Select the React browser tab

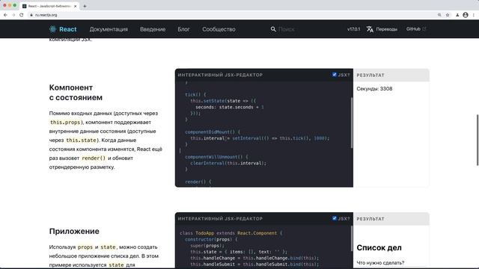point(49,6)
